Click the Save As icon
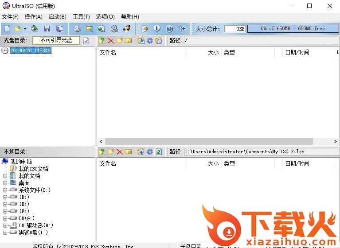Viewport: 340px width, 248px height. [x=59, y=29]
